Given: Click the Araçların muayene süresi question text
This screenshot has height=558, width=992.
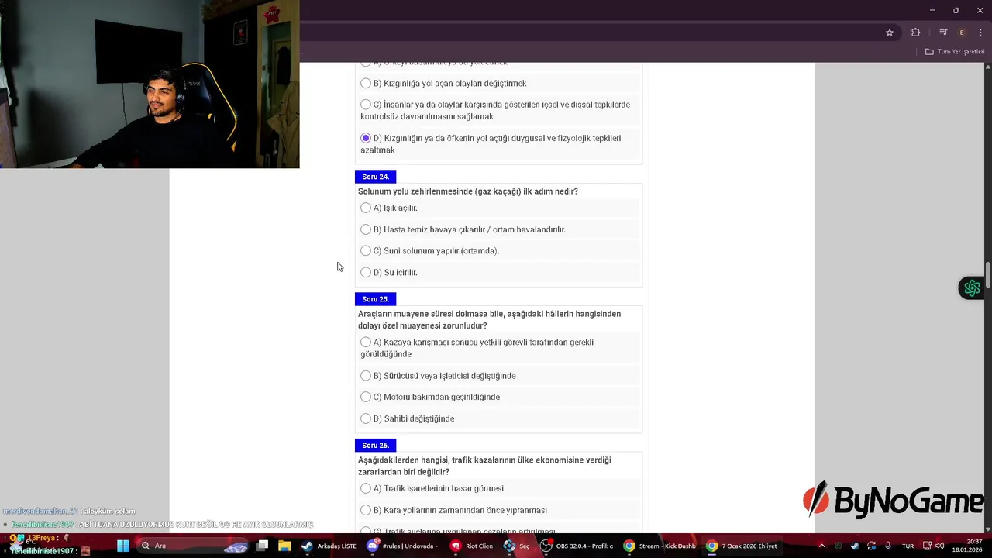Looking at the screenshot, I should (489, 320).
